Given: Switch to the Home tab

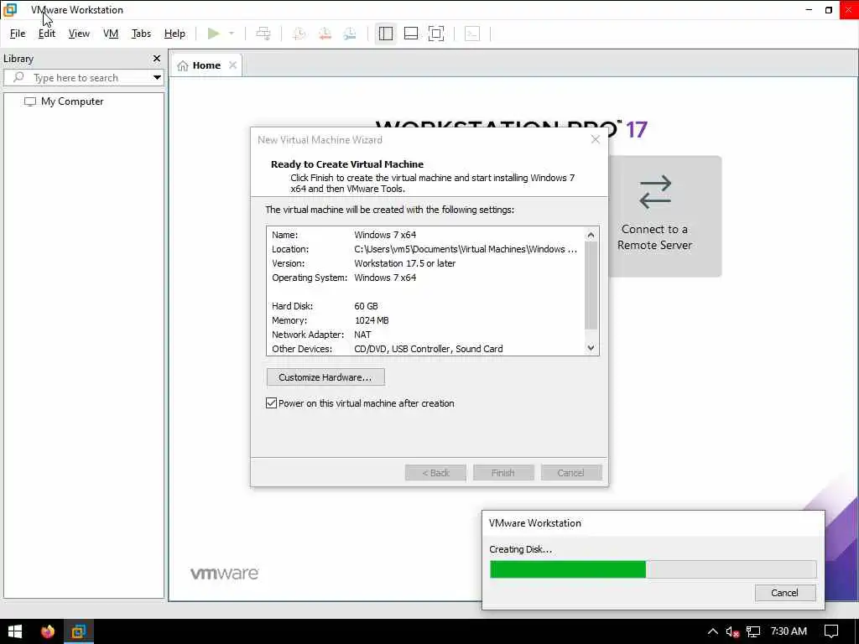Looking at the screenshot, I should [206, 65].
